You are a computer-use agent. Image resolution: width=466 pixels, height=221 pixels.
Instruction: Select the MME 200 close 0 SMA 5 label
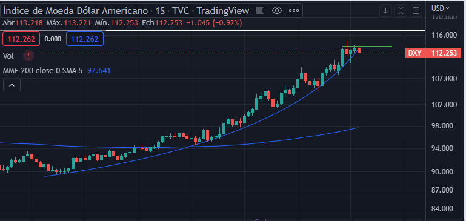(x=43, y=71)
